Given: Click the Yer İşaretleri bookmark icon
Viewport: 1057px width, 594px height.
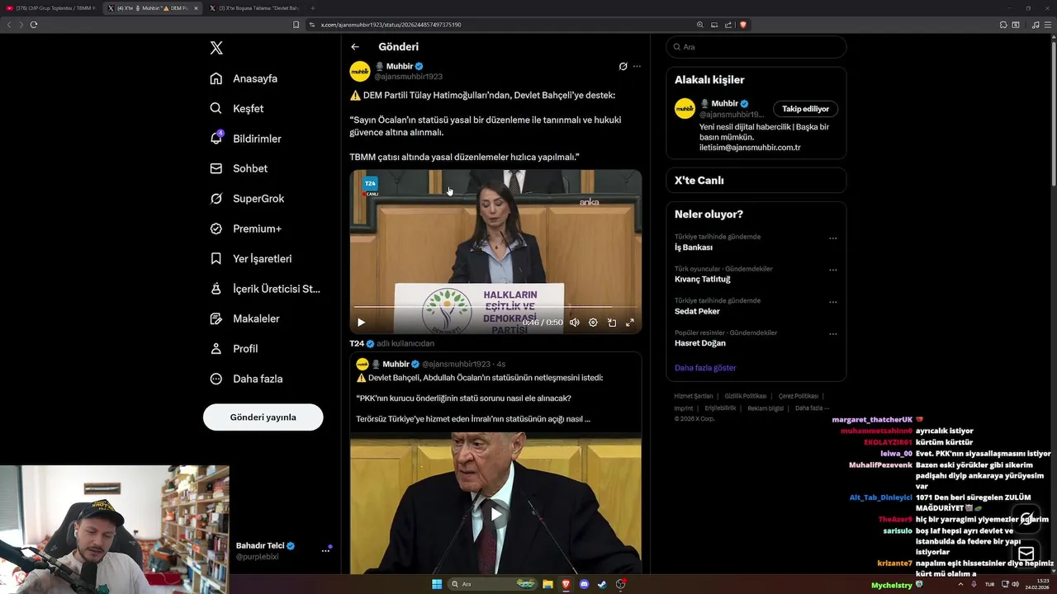Looking at the screenshot, I should [216, 258].
